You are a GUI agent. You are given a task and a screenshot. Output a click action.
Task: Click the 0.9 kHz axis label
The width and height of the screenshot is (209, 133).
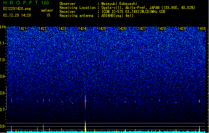(3, 76)
